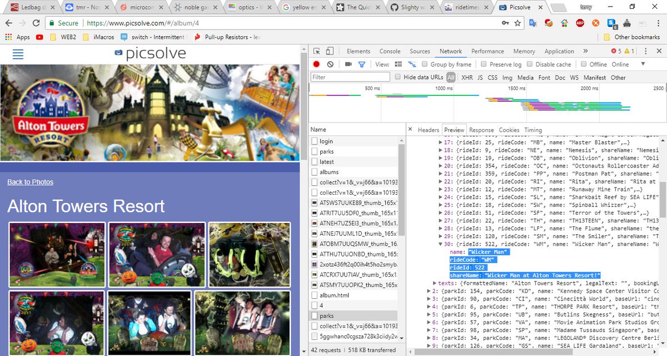The width and height of the screenshot is (667, 356).
Task: Close the request details pane
Action: pyautogui.click(x=410, y=130)
